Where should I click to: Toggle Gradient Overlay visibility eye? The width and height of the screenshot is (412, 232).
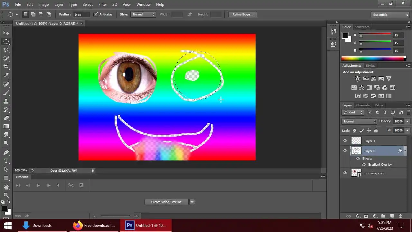pos(364,165)
